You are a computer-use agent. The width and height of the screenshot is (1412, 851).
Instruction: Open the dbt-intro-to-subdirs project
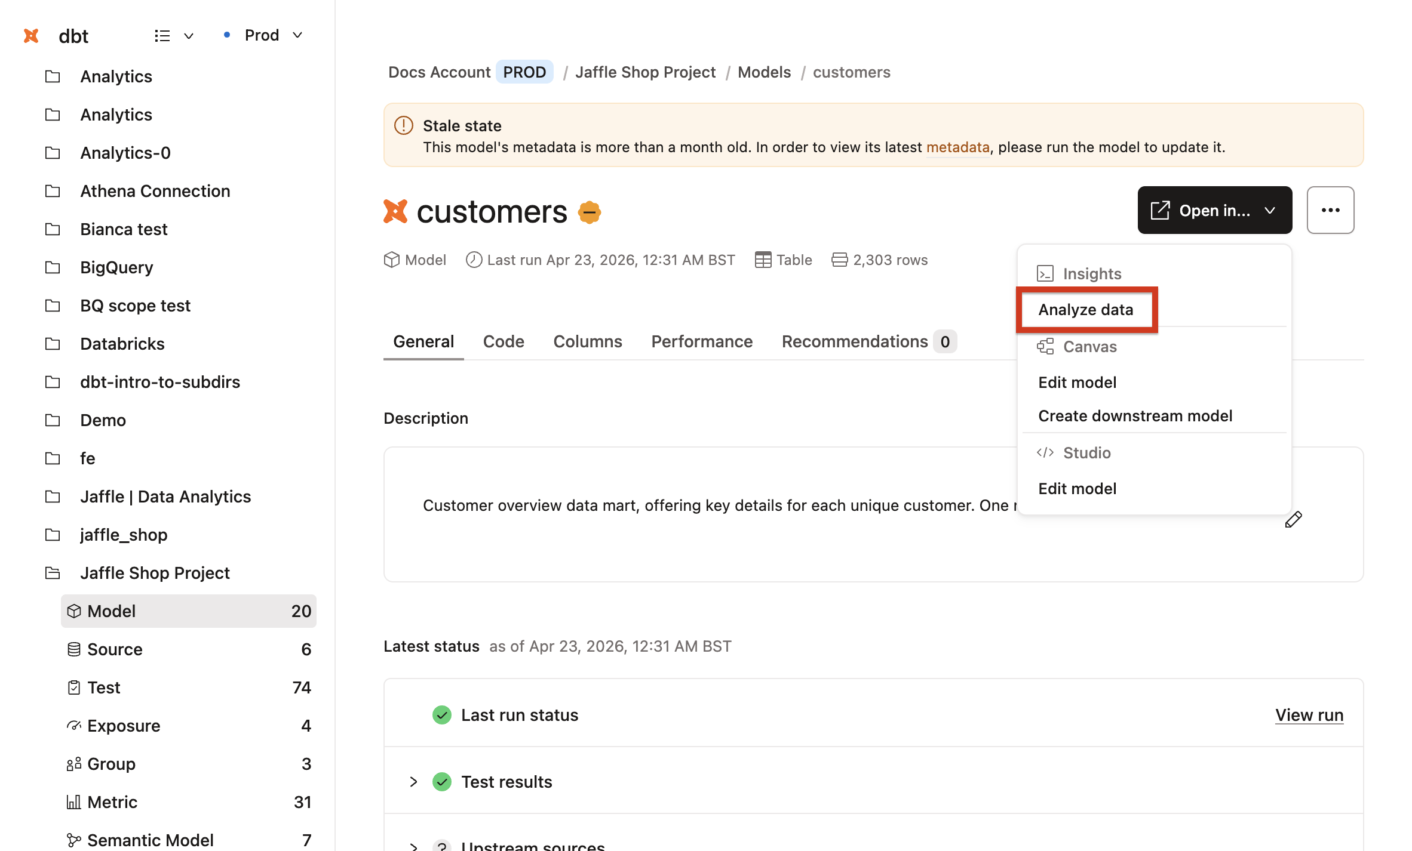click(x=160, y=382)
